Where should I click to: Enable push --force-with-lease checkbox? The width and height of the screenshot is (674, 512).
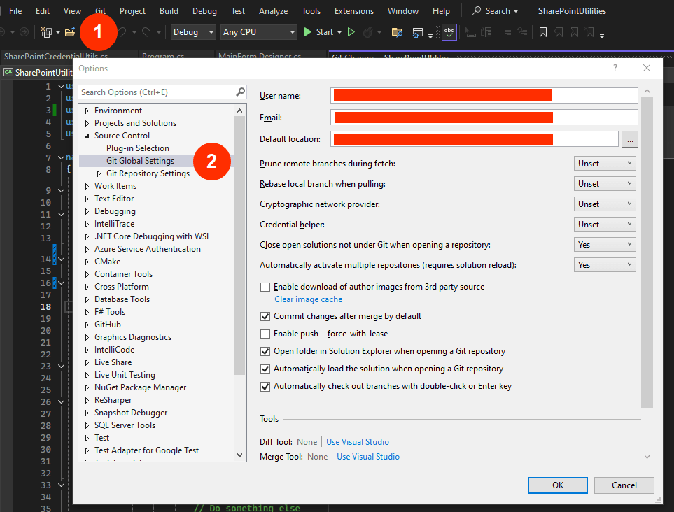coord(265,334)
